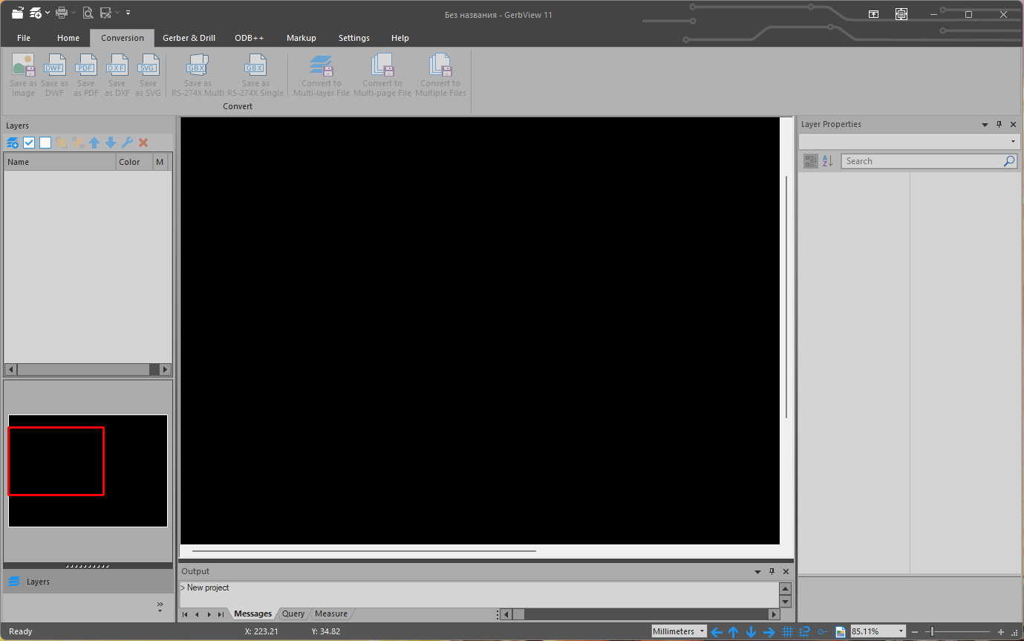Switch to the Query output tab

pos(293,614)
